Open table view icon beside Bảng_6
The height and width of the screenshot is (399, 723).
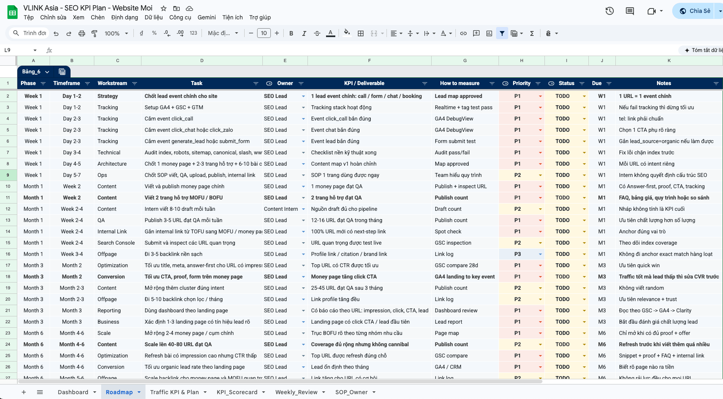point(62,72)
